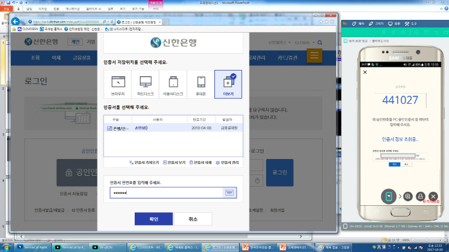Click the browser favorites star icon
This screenshot has width=449, height=252.
pyautogui.click(x=326, y=22)
